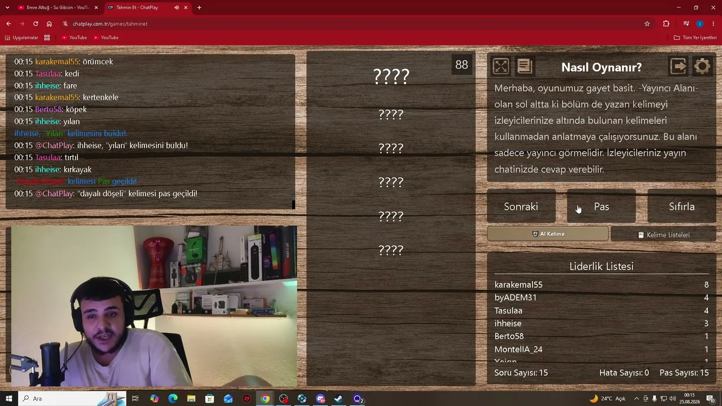
Task: Open Copilot from the taskbar
Action: click(x=154, y=399)
